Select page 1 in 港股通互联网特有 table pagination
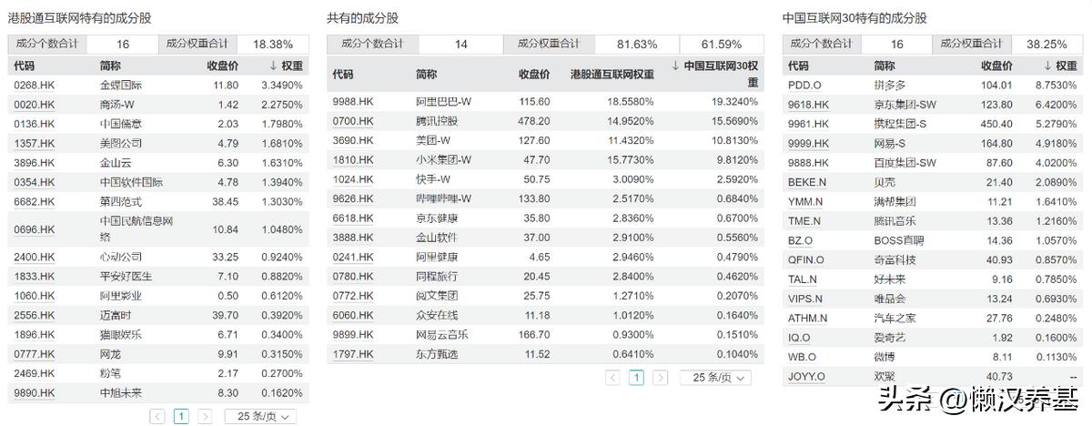 point(181,416)
